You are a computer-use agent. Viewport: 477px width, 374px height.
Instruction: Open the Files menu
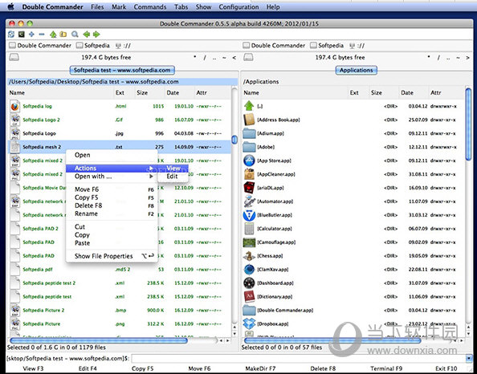[97, 6]
